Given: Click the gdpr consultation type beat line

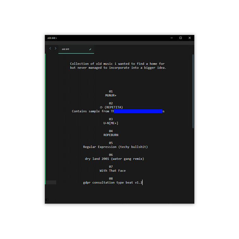Looking at the screenshot, I should [113, 182].
